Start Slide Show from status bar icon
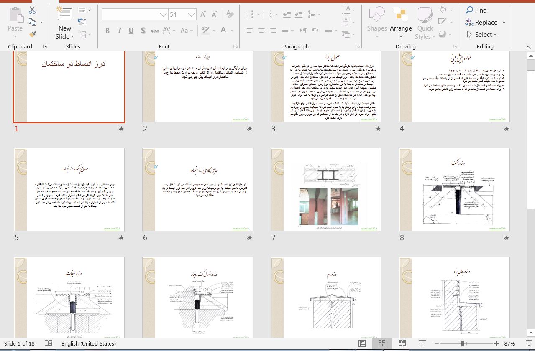Image resolution: width=535 pixels, height=351 pixels. click(422, 343)
